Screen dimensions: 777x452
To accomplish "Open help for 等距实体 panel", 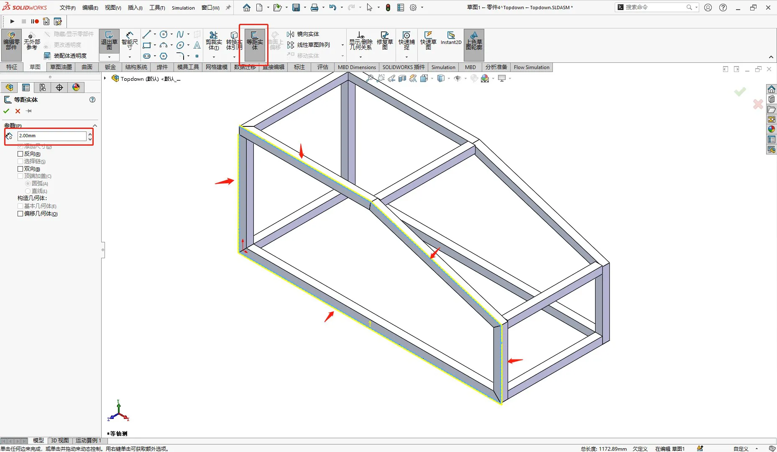I will (92, 100).
